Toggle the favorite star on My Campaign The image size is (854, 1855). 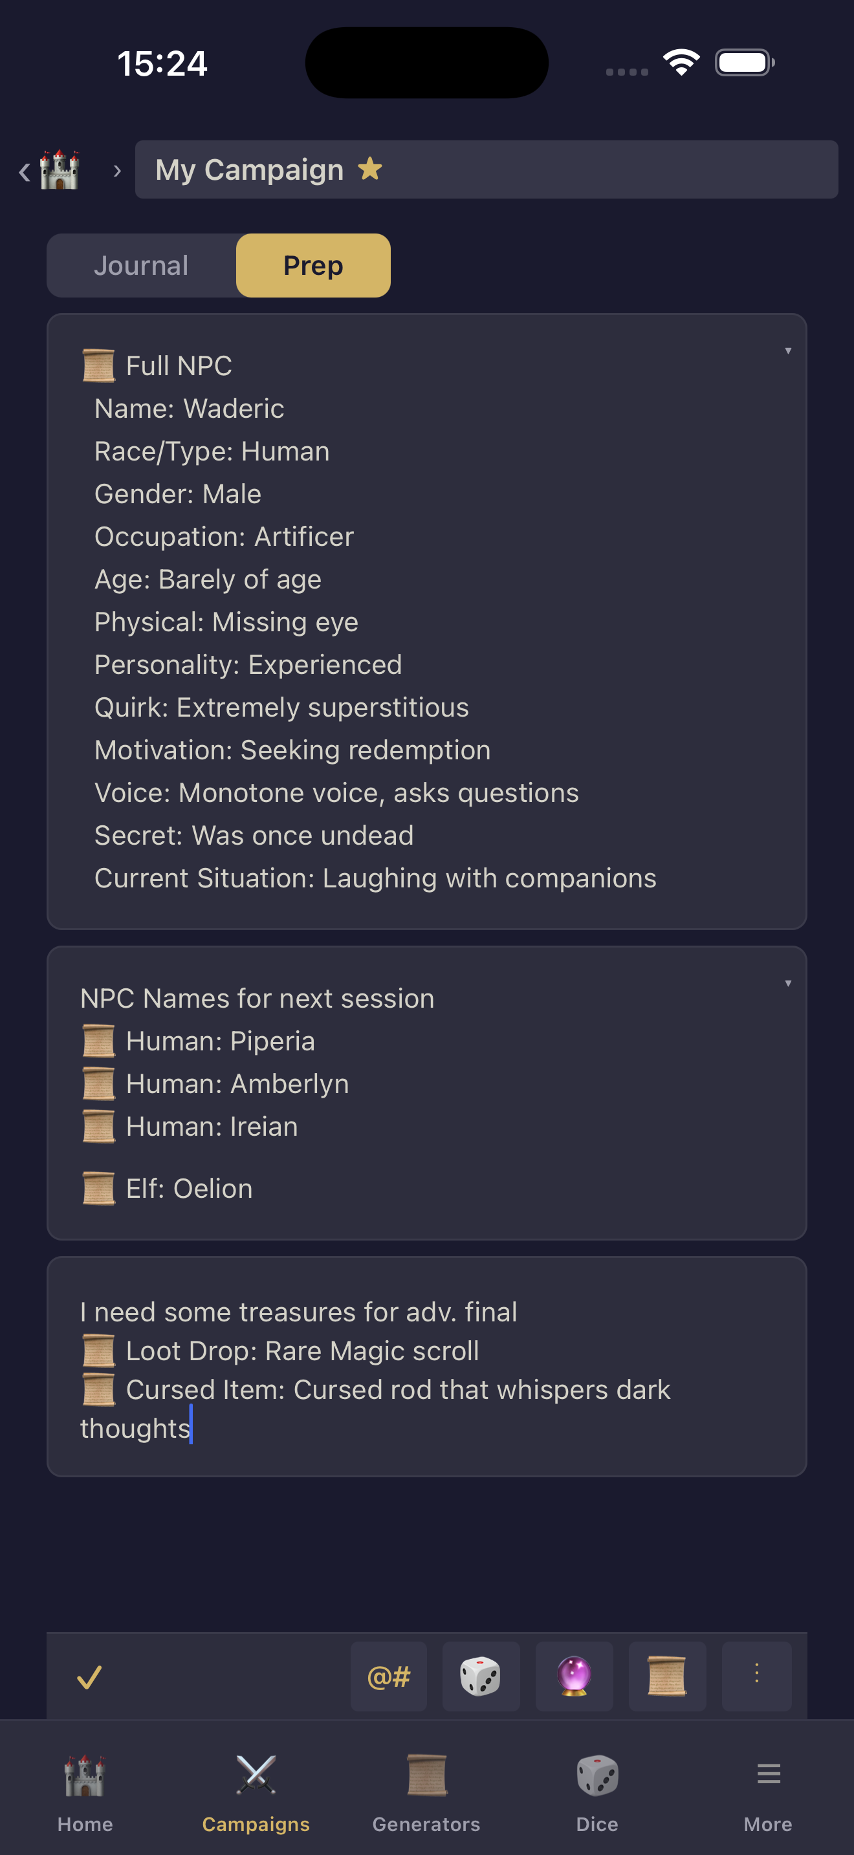(370, 169)
